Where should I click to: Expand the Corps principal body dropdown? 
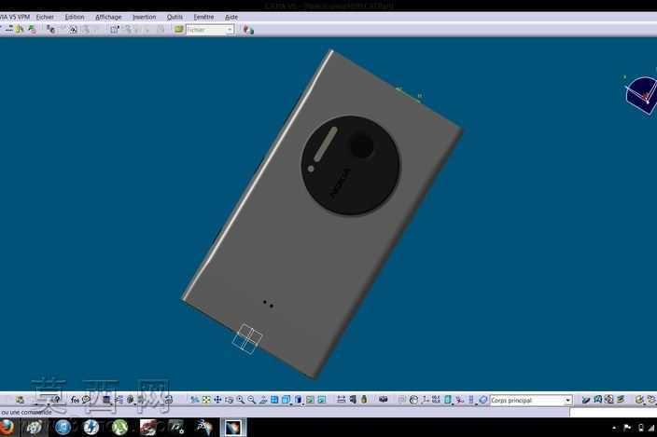coord(567,401)
